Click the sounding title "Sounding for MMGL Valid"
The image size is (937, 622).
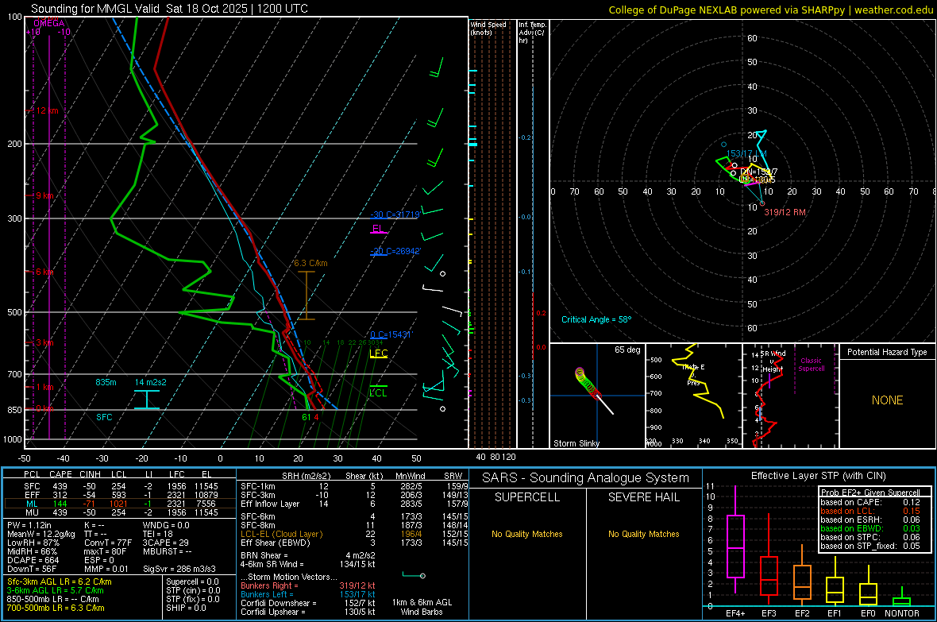(x=95, y=9)
